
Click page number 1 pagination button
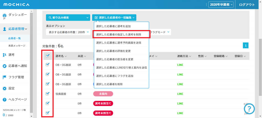pos(245,45)
